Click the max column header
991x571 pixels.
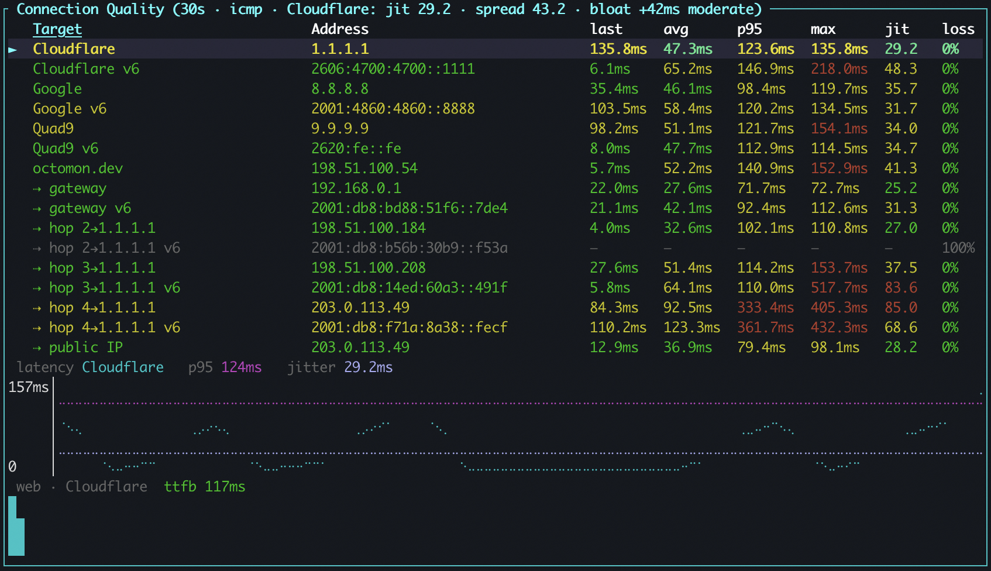(x=823, y=29)
